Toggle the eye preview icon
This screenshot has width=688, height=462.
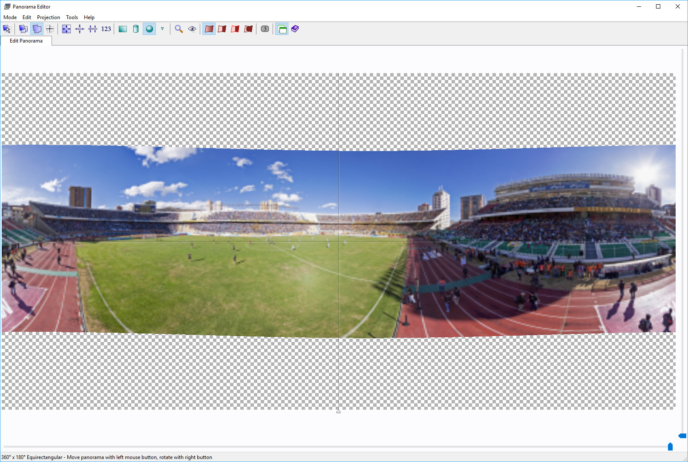pos(192,29)
